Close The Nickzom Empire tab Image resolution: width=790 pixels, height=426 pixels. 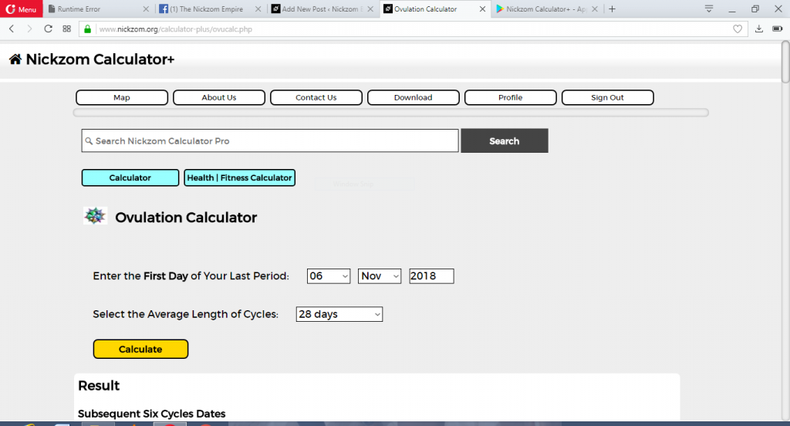258,9
